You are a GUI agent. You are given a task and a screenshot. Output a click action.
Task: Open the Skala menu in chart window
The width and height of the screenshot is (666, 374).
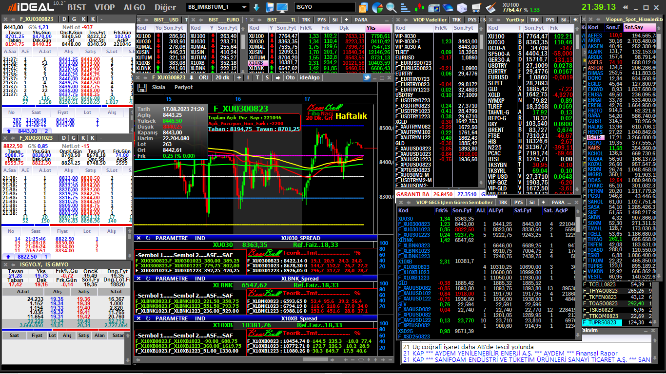[158, 88]
